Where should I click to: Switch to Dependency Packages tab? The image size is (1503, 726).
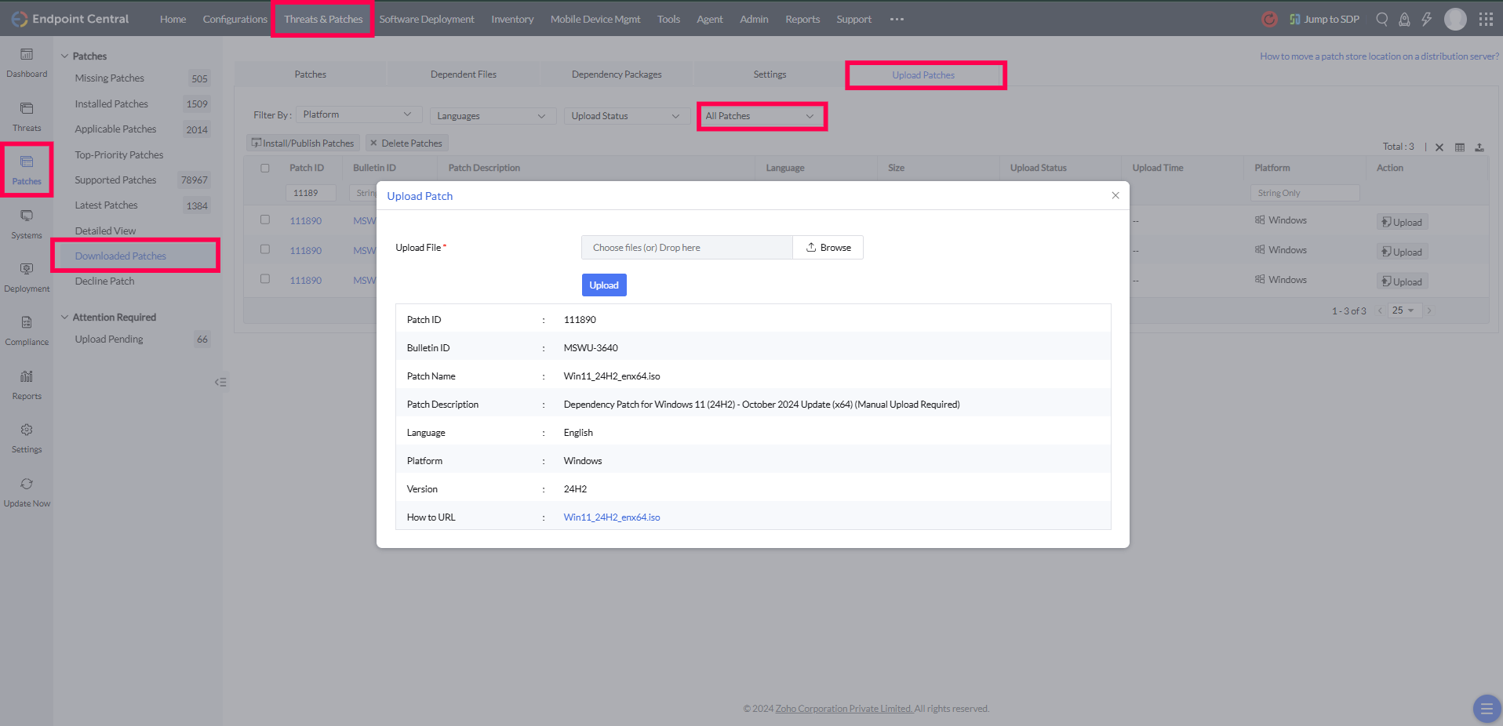[x=617, y=74]
